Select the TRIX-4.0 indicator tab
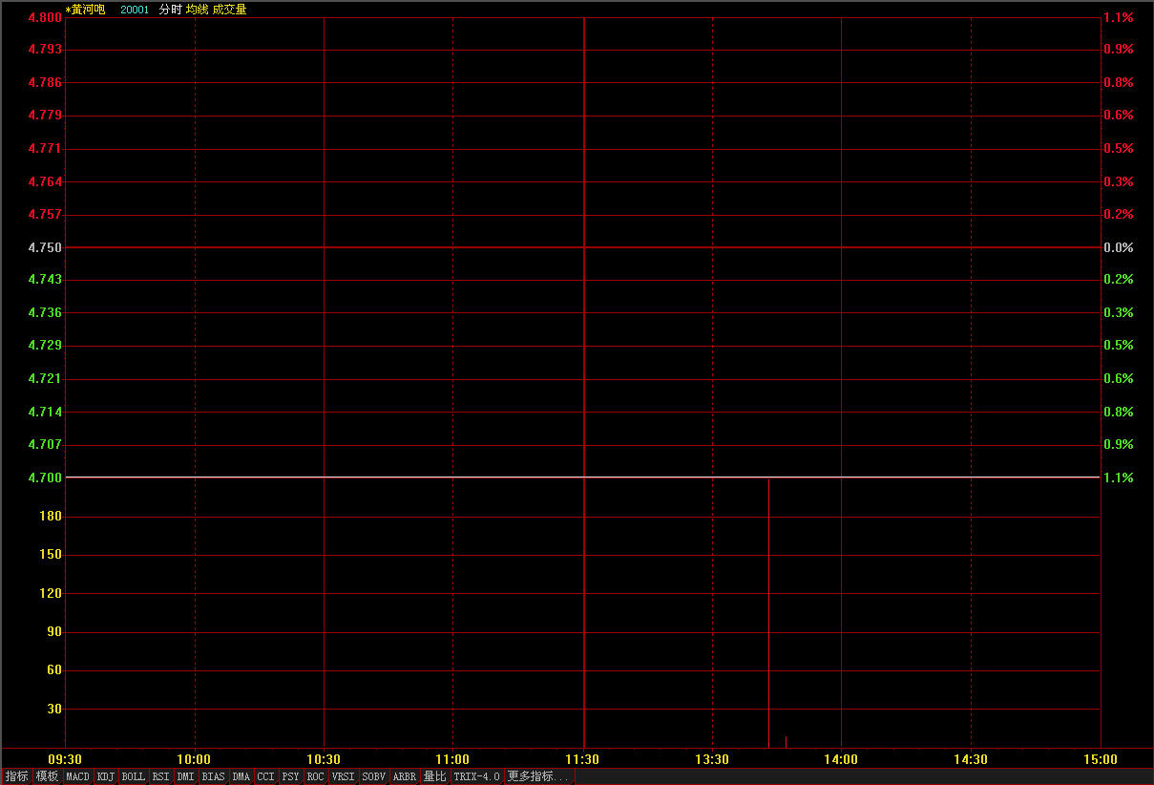The width and height of the screenshot is (1154, 785). 477,776
